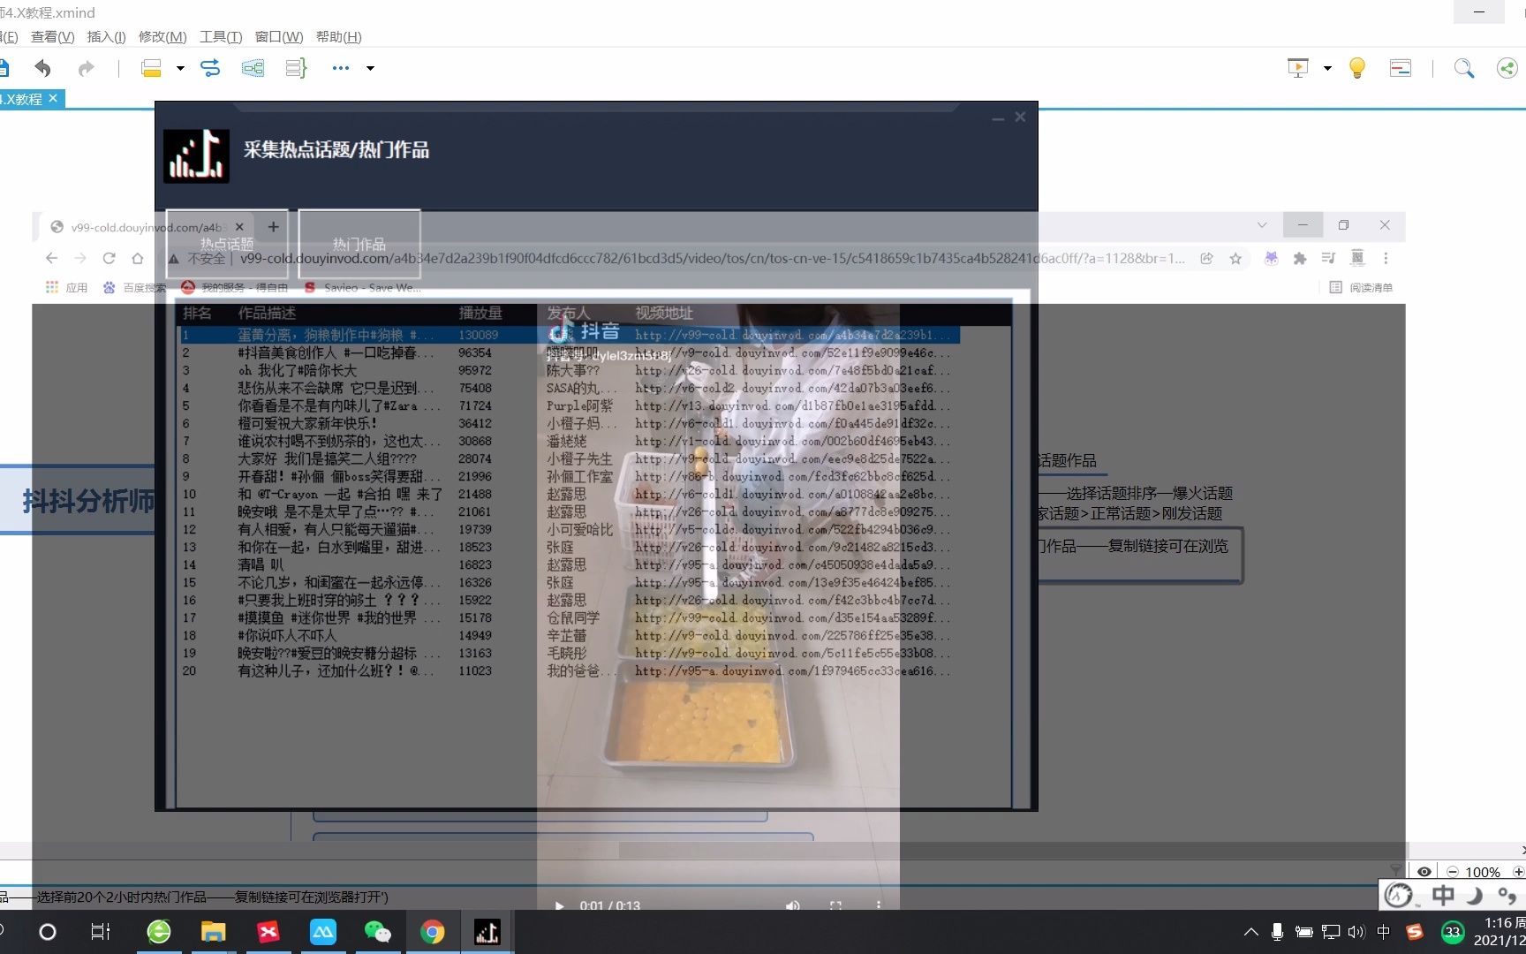Screen dimensions: 1526x954
Task: Toggle the XMind eye view icon
Action: point(1424,872)
